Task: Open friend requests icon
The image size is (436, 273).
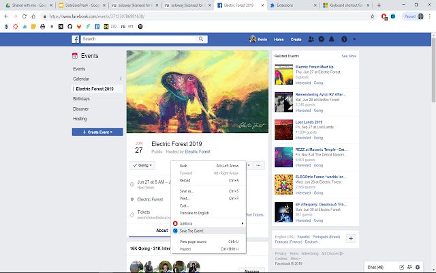Action: coord(311,40)
